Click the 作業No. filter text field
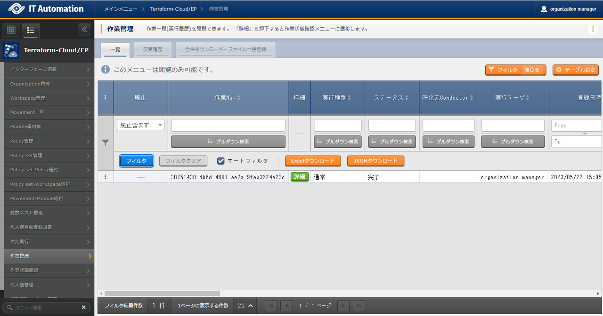 [x=228, y=126]
